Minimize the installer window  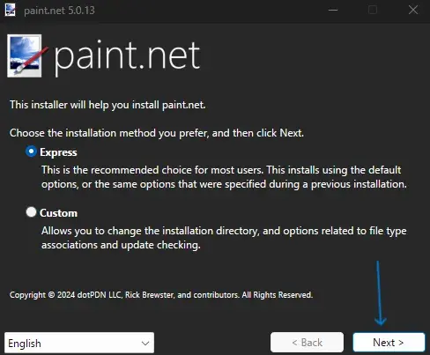[x=333, y=11]
